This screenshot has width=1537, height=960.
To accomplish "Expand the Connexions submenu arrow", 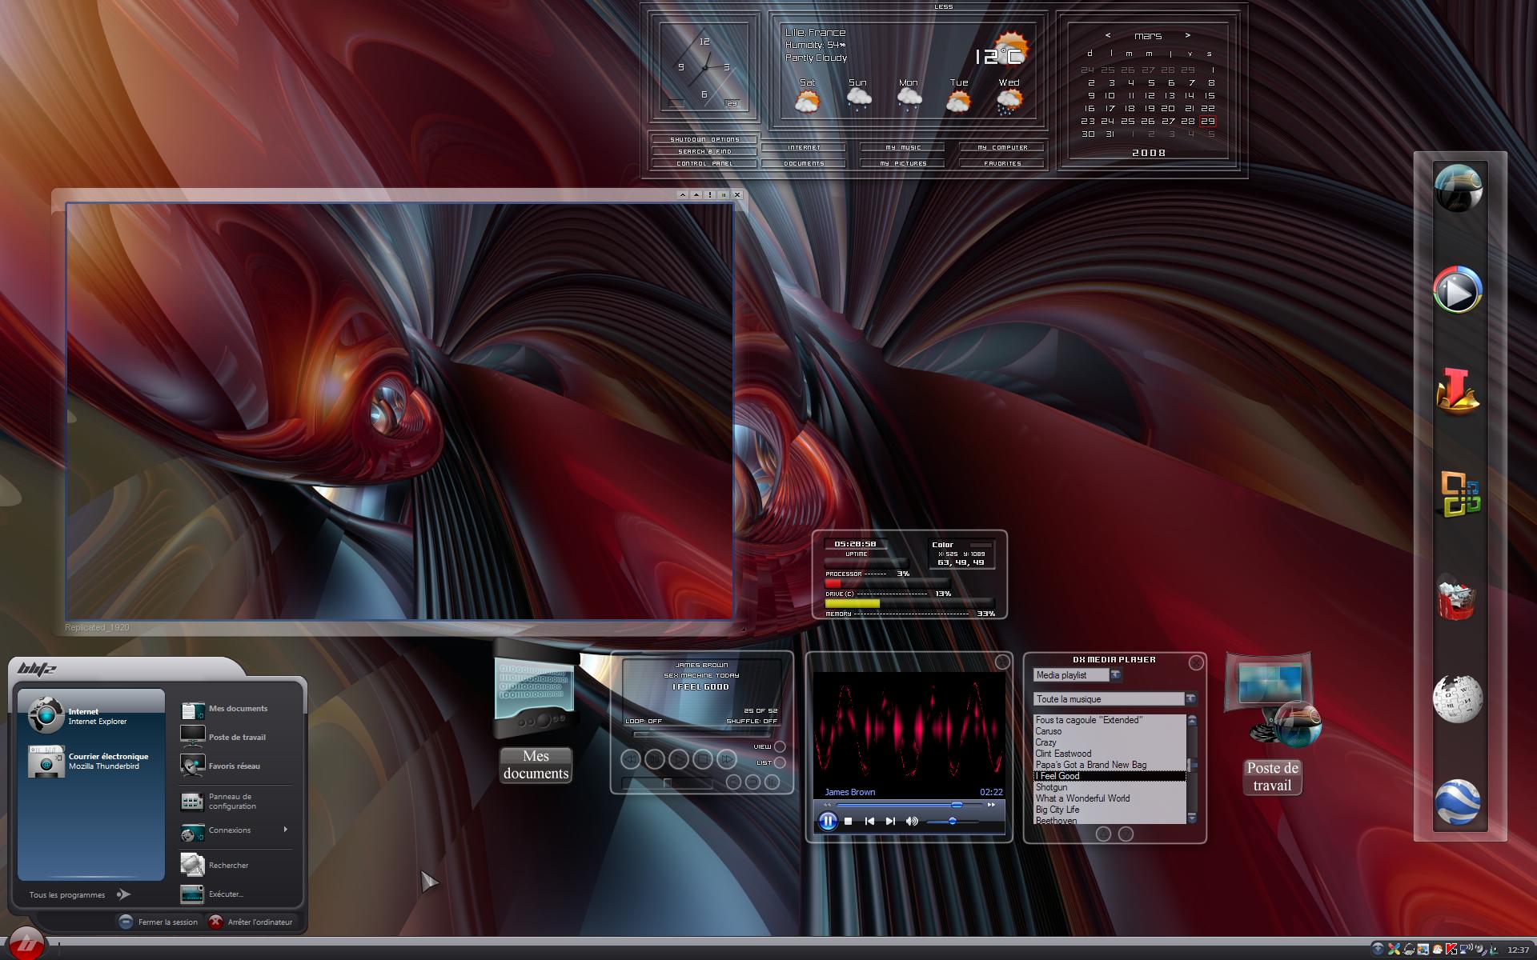I will (286, 830).
